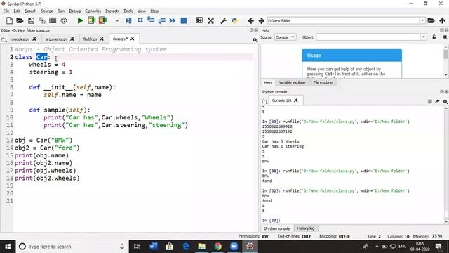Expand the working directory path dropdown
The width and height of the screenshot is (449, 253).
(422, 20)
